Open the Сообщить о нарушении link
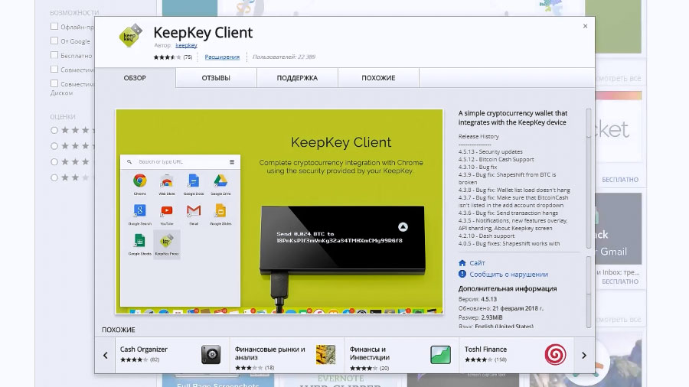The image size is (689, 387). pyautogui.click(x=508, y=275)
